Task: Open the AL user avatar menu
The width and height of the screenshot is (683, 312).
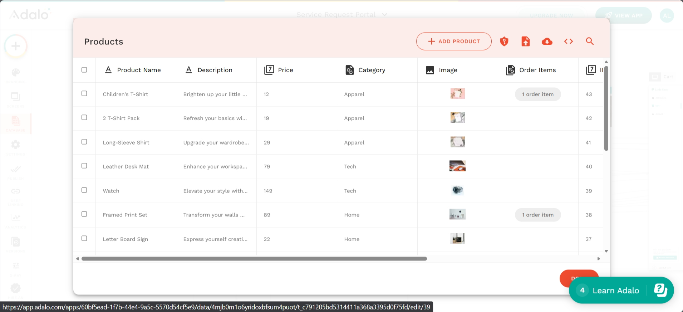Action: [x=667, y=15]
